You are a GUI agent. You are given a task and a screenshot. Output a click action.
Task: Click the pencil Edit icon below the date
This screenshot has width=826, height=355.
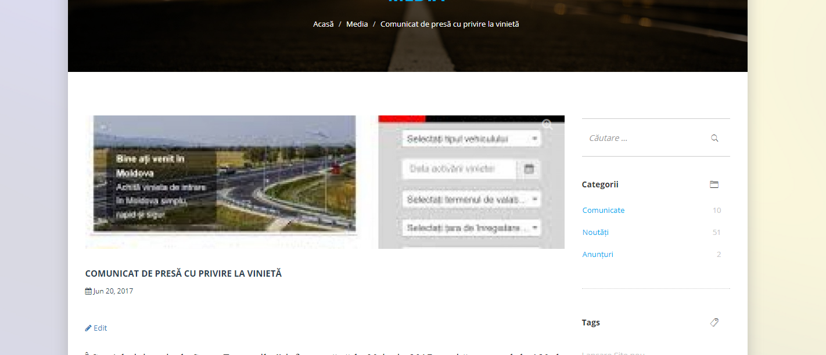tap(88, 328)
